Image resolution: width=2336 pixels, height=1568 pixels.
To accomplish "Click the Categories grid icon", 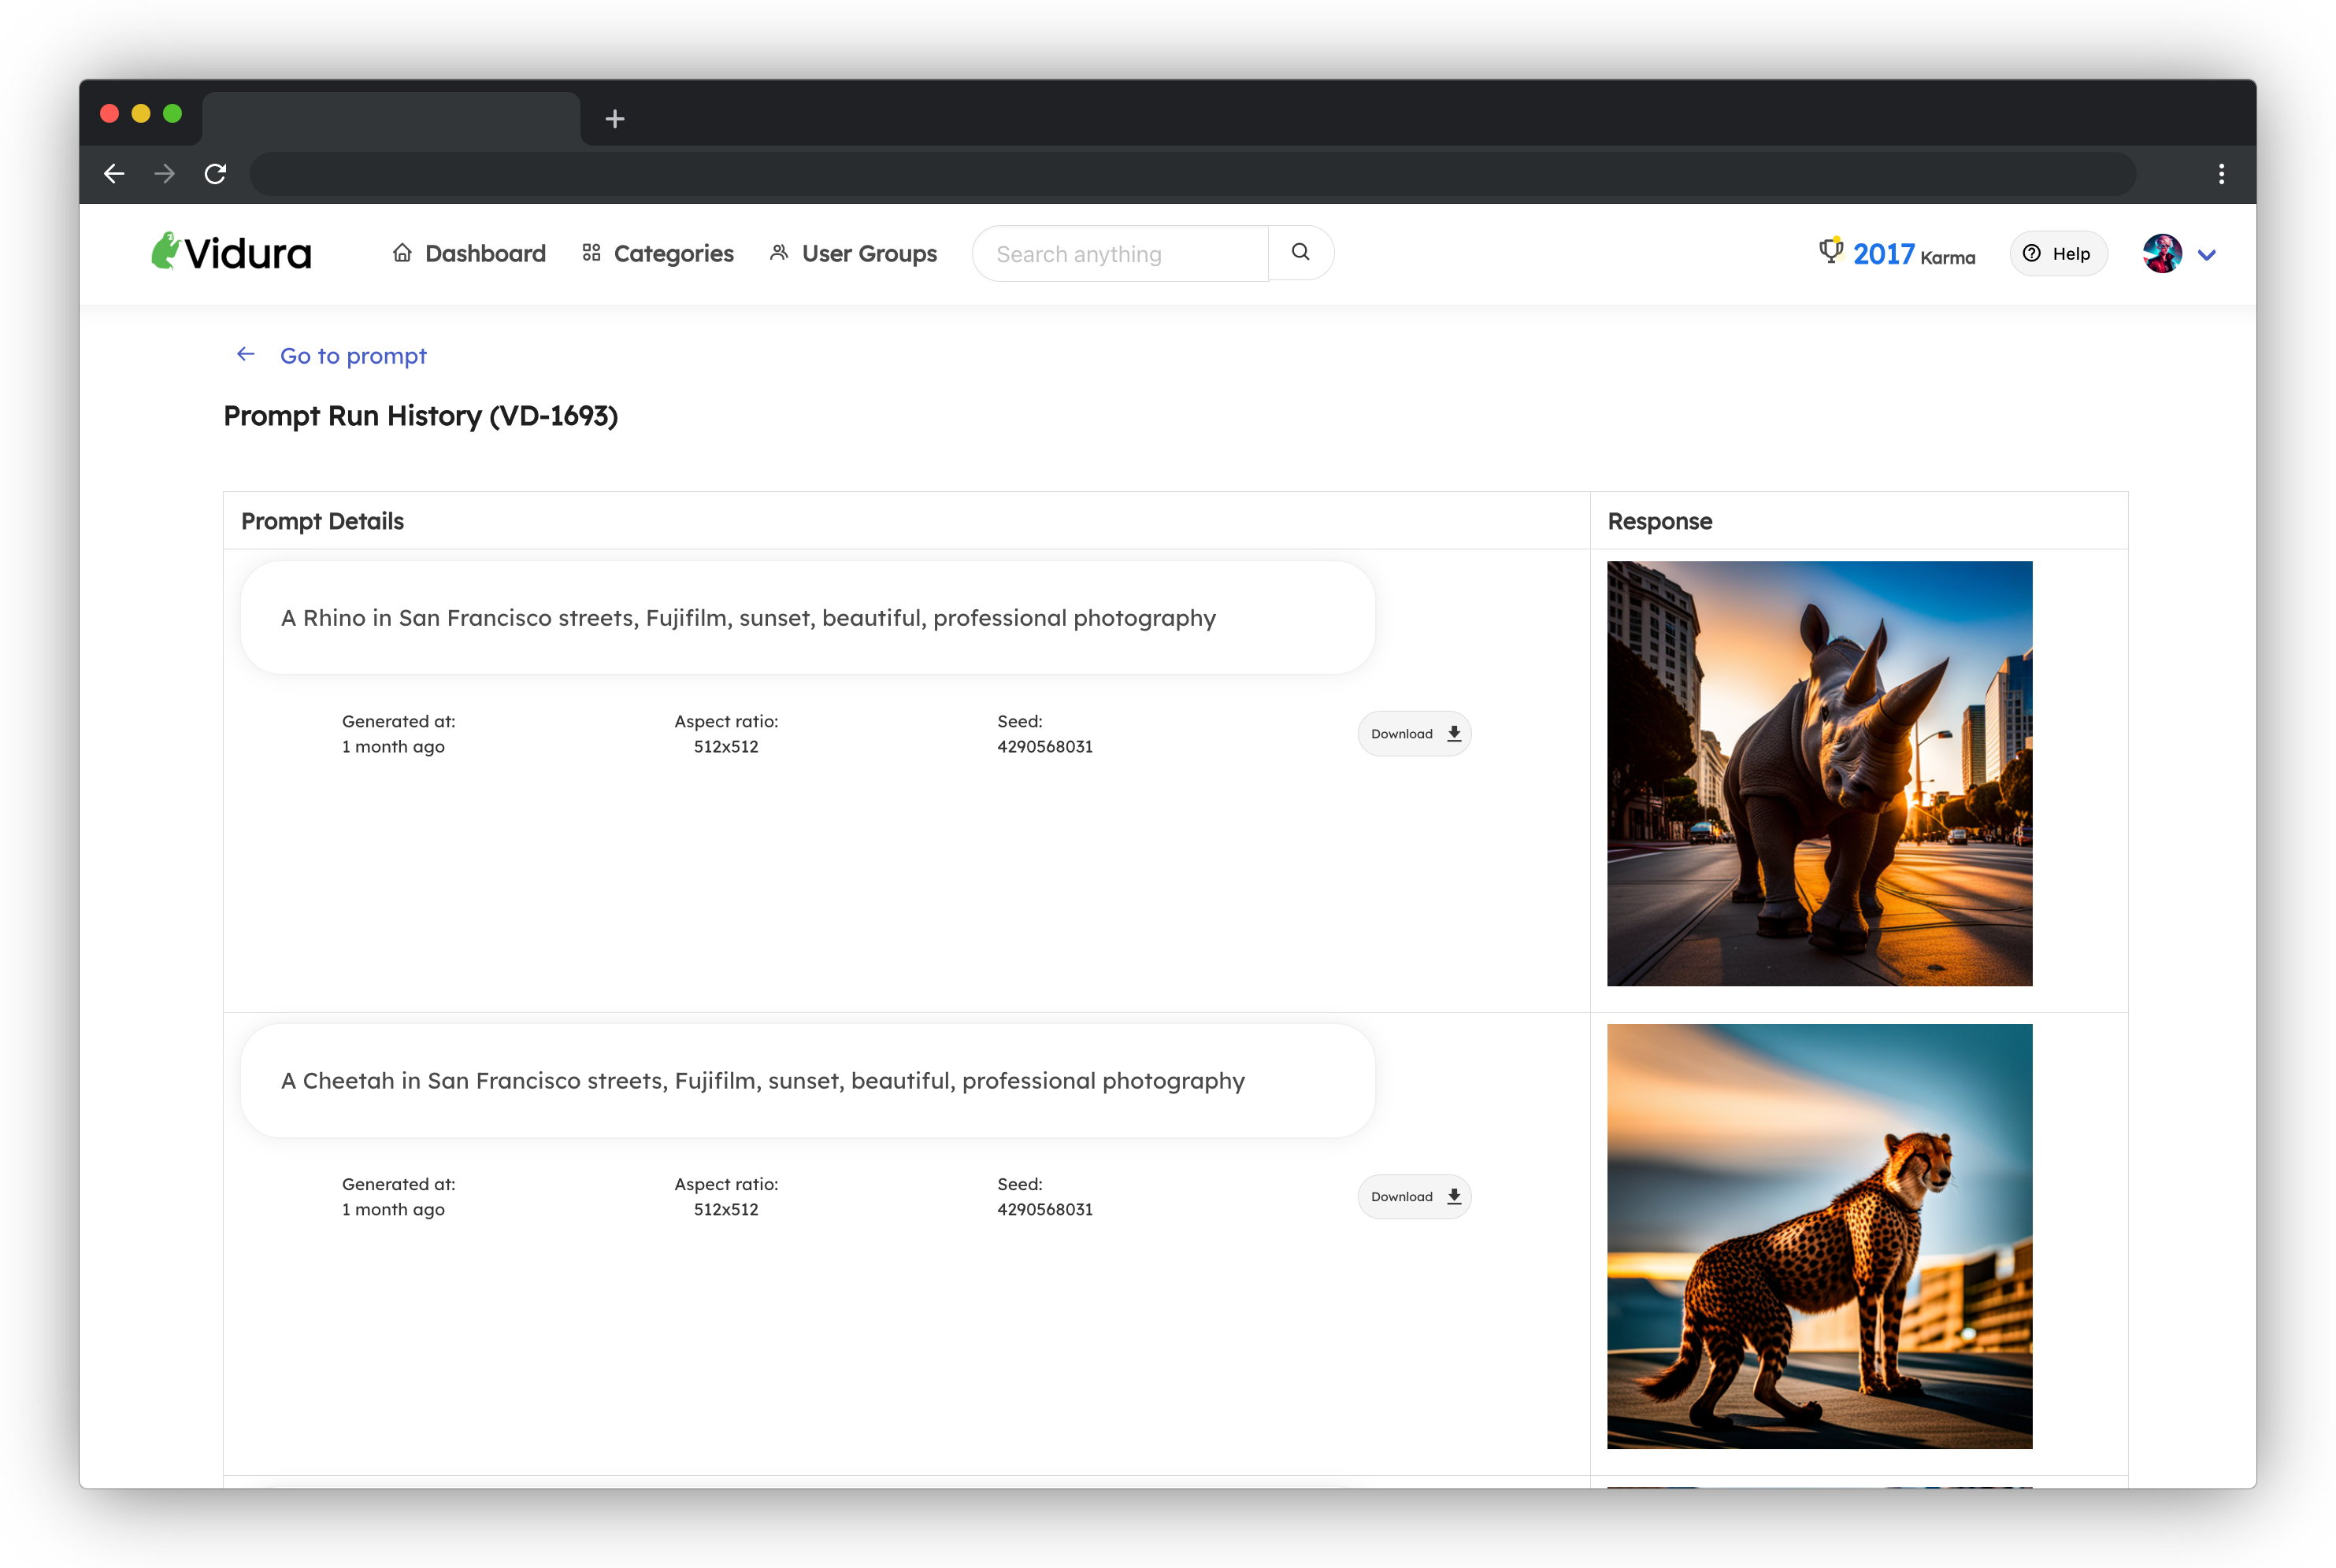I will (x=590, y=253).
